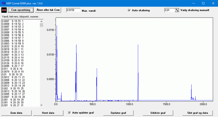Select list row 0,01 9:20:10 20

(x=21, y=74)
